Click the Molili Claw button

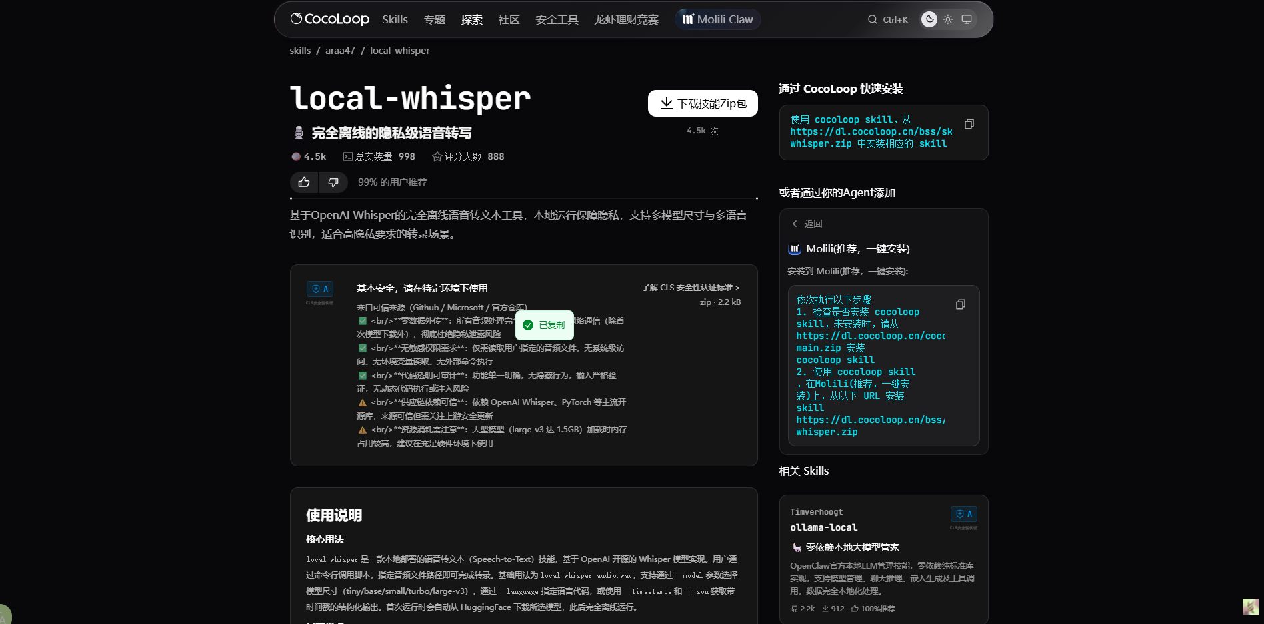[x=717, y=19]
